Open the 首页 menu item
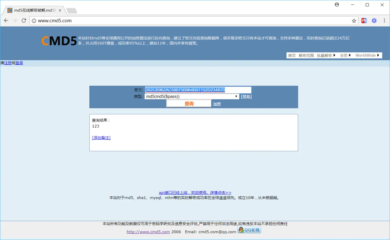This screenshot has width=390, height=240. coord(292,55)
